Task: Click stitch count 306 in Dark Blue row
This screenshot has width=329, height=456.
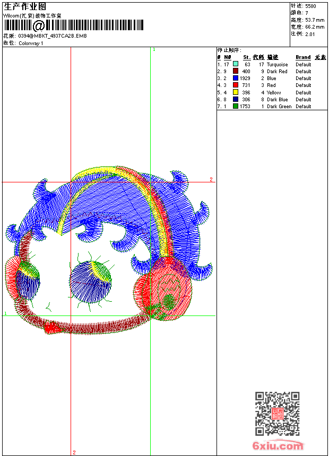Action: coord(246,100)
